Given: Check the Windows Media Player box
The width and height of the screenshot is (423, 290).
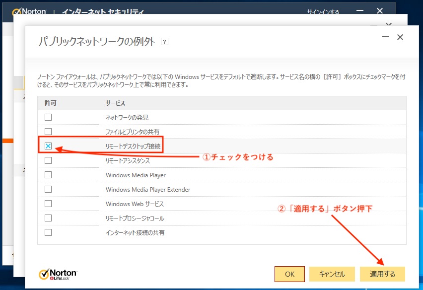Looking at the screenshot, I should (x=48, y=175).
